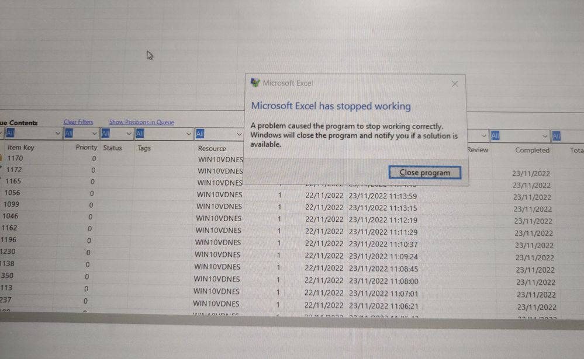
Task: Select the row with Item Key 1196
Action: tap(8, 239)
